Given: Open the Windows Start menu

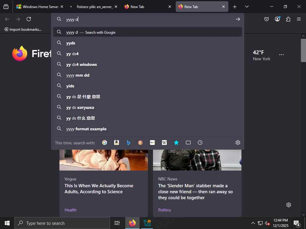Looking at the screenshot, I should [x=7, y=223].
